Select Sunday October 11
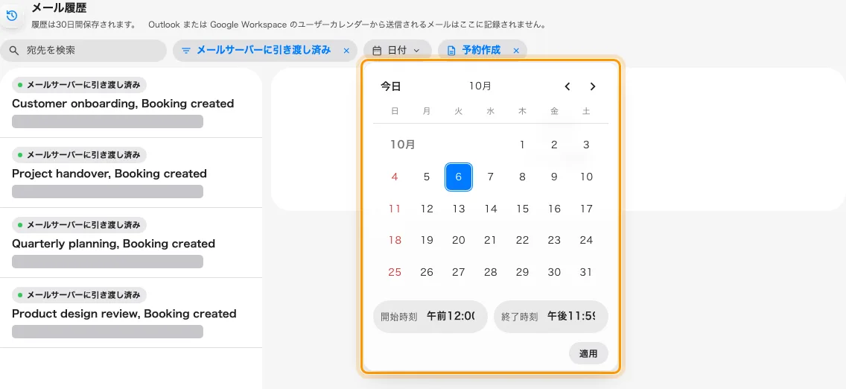846x389 pixels. (x=395, y=208)
